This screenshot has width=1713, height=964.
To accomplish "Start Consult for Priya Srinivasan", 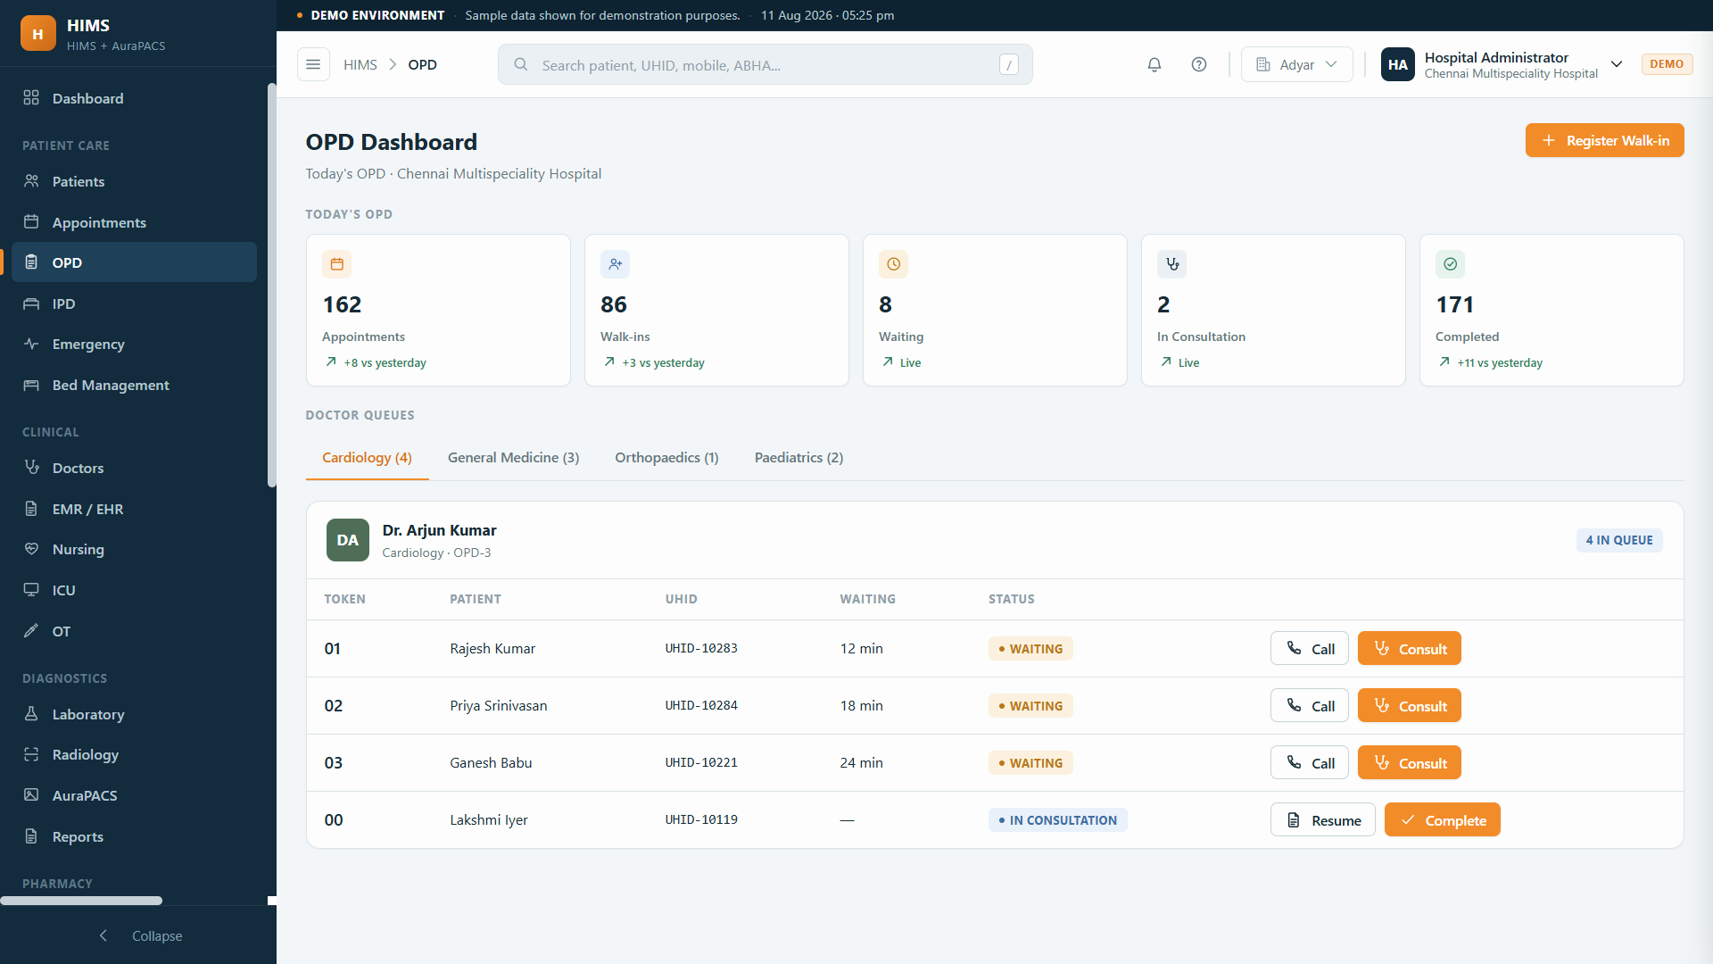I will (x=1409, y=706).
